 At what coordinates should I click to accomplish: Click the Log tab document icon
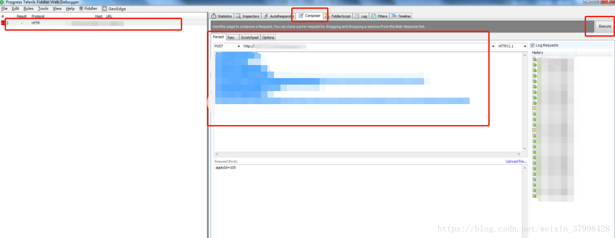tap(357, 16)
